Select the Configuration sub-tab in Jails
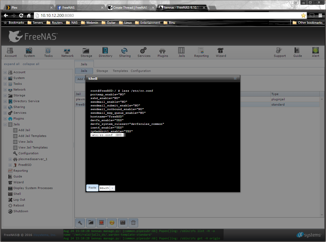 [x=141, y=71]
